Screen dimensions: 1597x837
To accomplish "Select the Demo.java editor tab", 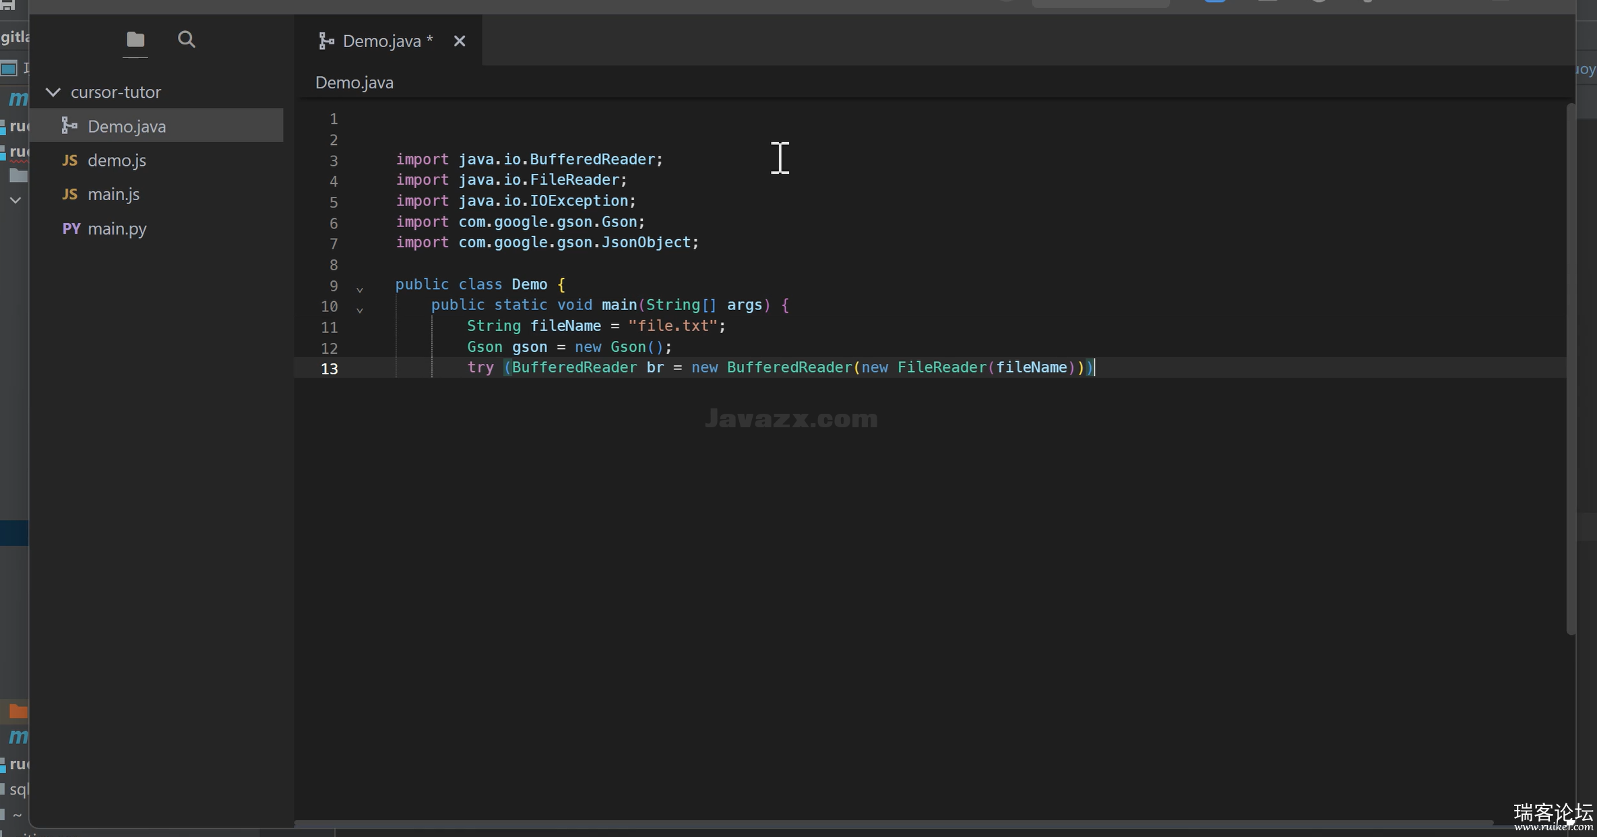I will click(x=387, y=41).
